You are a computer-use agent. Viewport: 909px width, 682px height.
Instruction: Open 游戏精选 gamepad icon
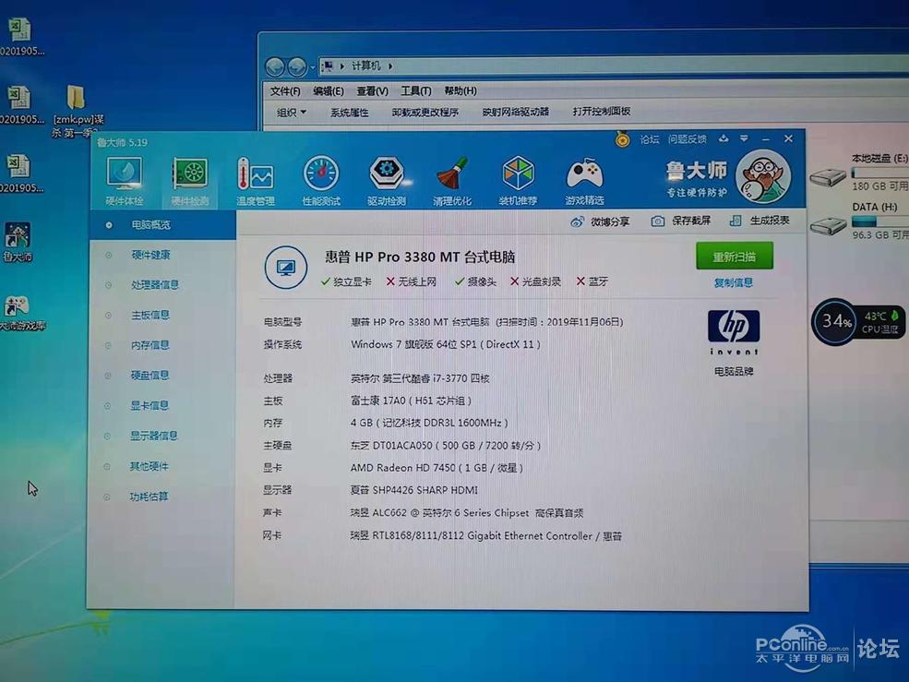tap(584, 180)
